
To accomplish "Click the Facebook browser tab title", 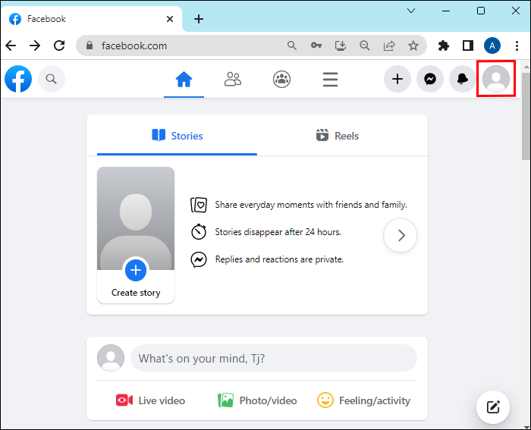I will pyautogui.click(x=46, y=19).
